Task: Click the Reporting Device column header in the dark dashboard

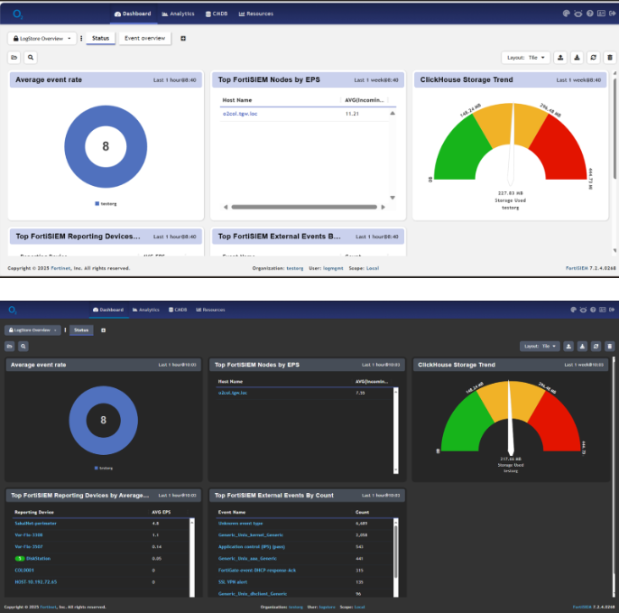Action: [34, 512]
